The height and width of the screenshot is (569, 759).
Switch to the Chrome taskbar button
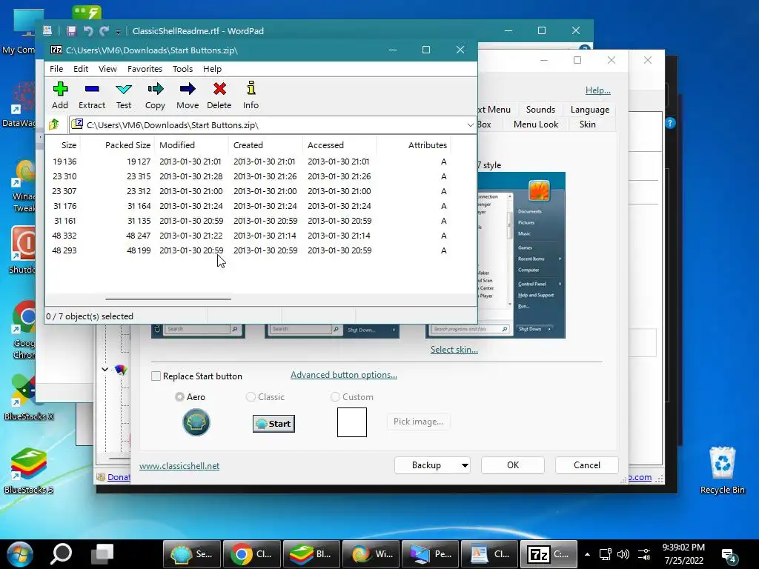point(252,554)
